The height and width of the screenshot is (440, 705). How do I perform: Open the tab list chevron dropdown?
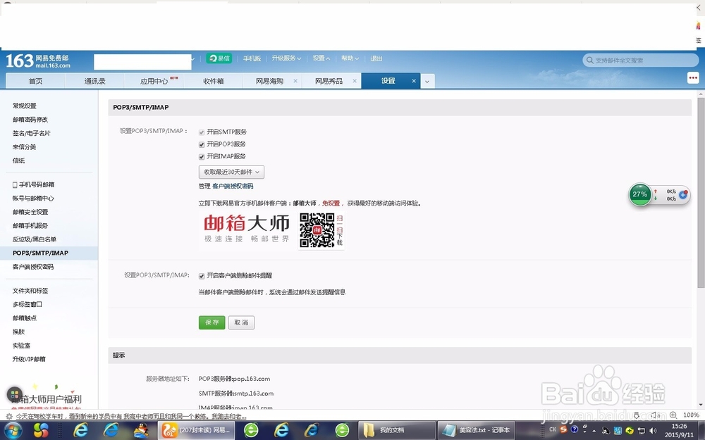click(427, 81)
